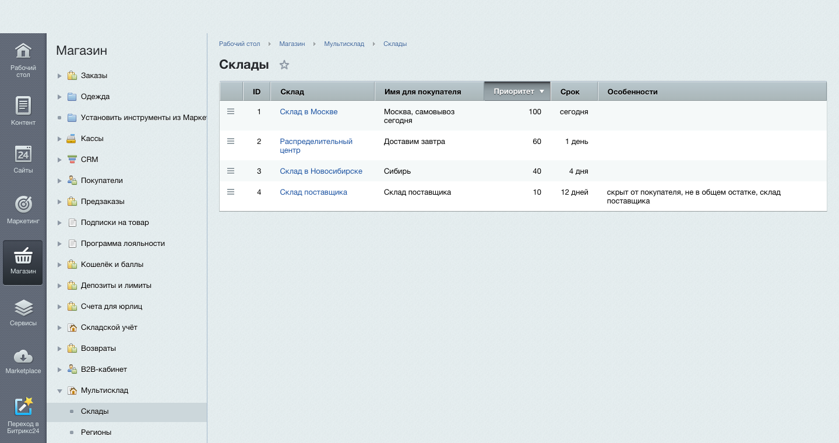
Task: Expand the B2B-кабинет tree node
Action: coord(59,370)
